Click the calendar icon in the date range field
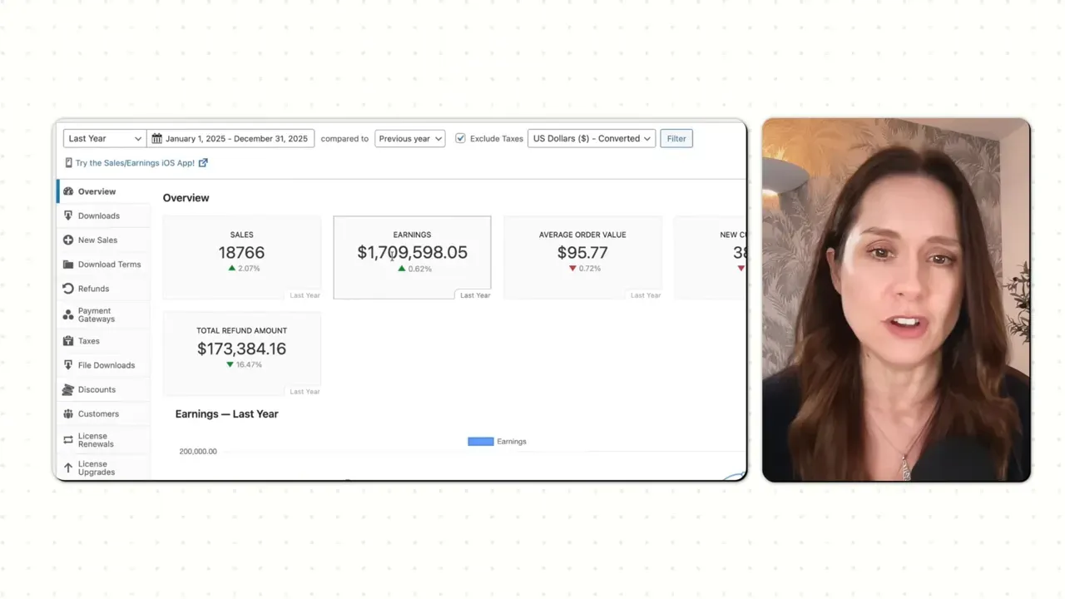This screenshot has width=1065, height=599. pos(157,138)
